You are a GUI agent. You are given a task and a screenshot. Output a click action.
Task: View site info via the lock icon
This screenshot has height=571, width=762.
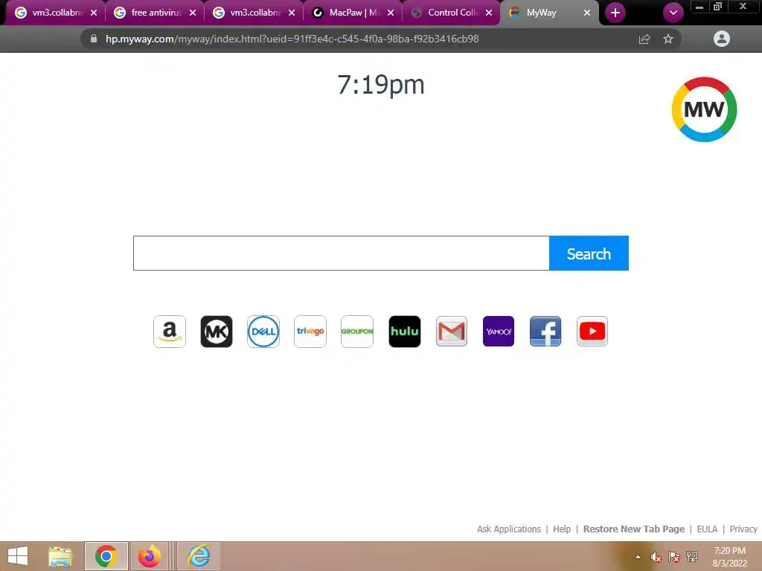(x=94, y=39)
